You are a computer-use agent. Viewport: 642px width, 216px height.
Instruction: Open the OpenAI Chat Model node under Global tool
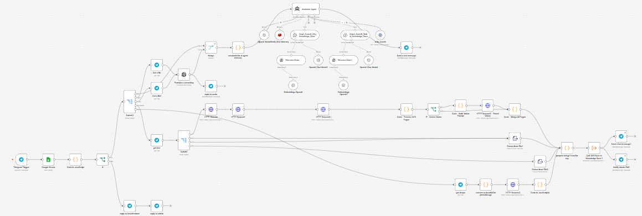click(369, 60)
